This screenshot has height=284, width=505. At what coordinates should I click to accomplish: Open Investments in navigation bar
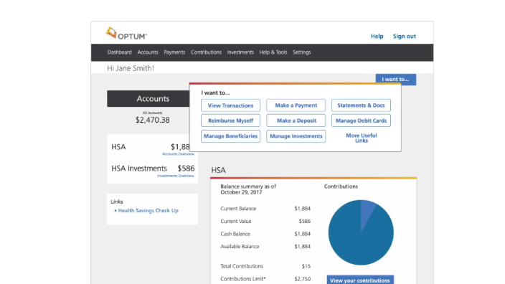[x=240, y=52]
